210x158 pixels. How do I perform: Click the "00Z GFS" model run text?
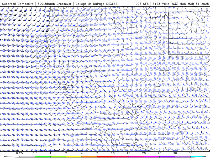(142, 4)
